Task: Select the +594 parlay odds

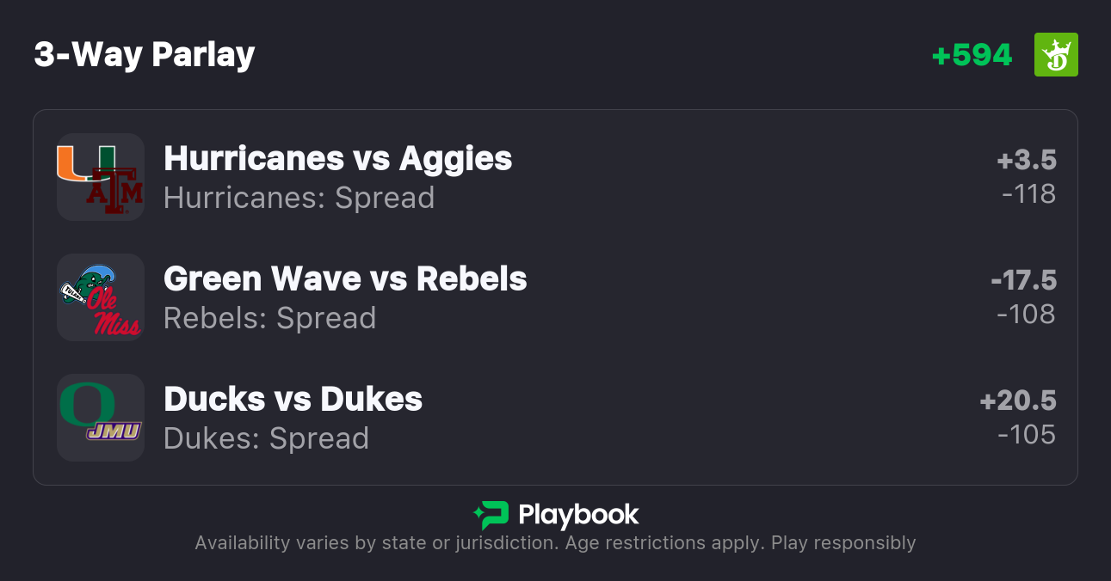Action: pos(972,55)
